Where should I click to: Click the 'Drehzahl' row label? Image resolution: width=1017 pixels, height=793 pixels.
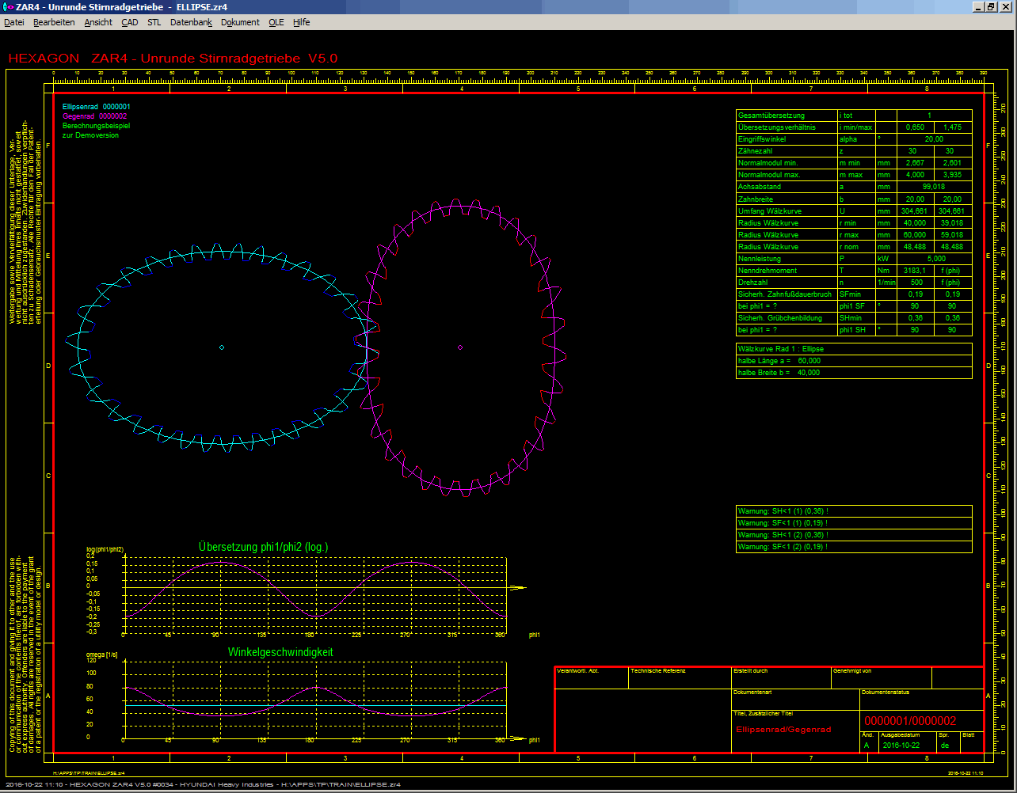tap(754, 283)
